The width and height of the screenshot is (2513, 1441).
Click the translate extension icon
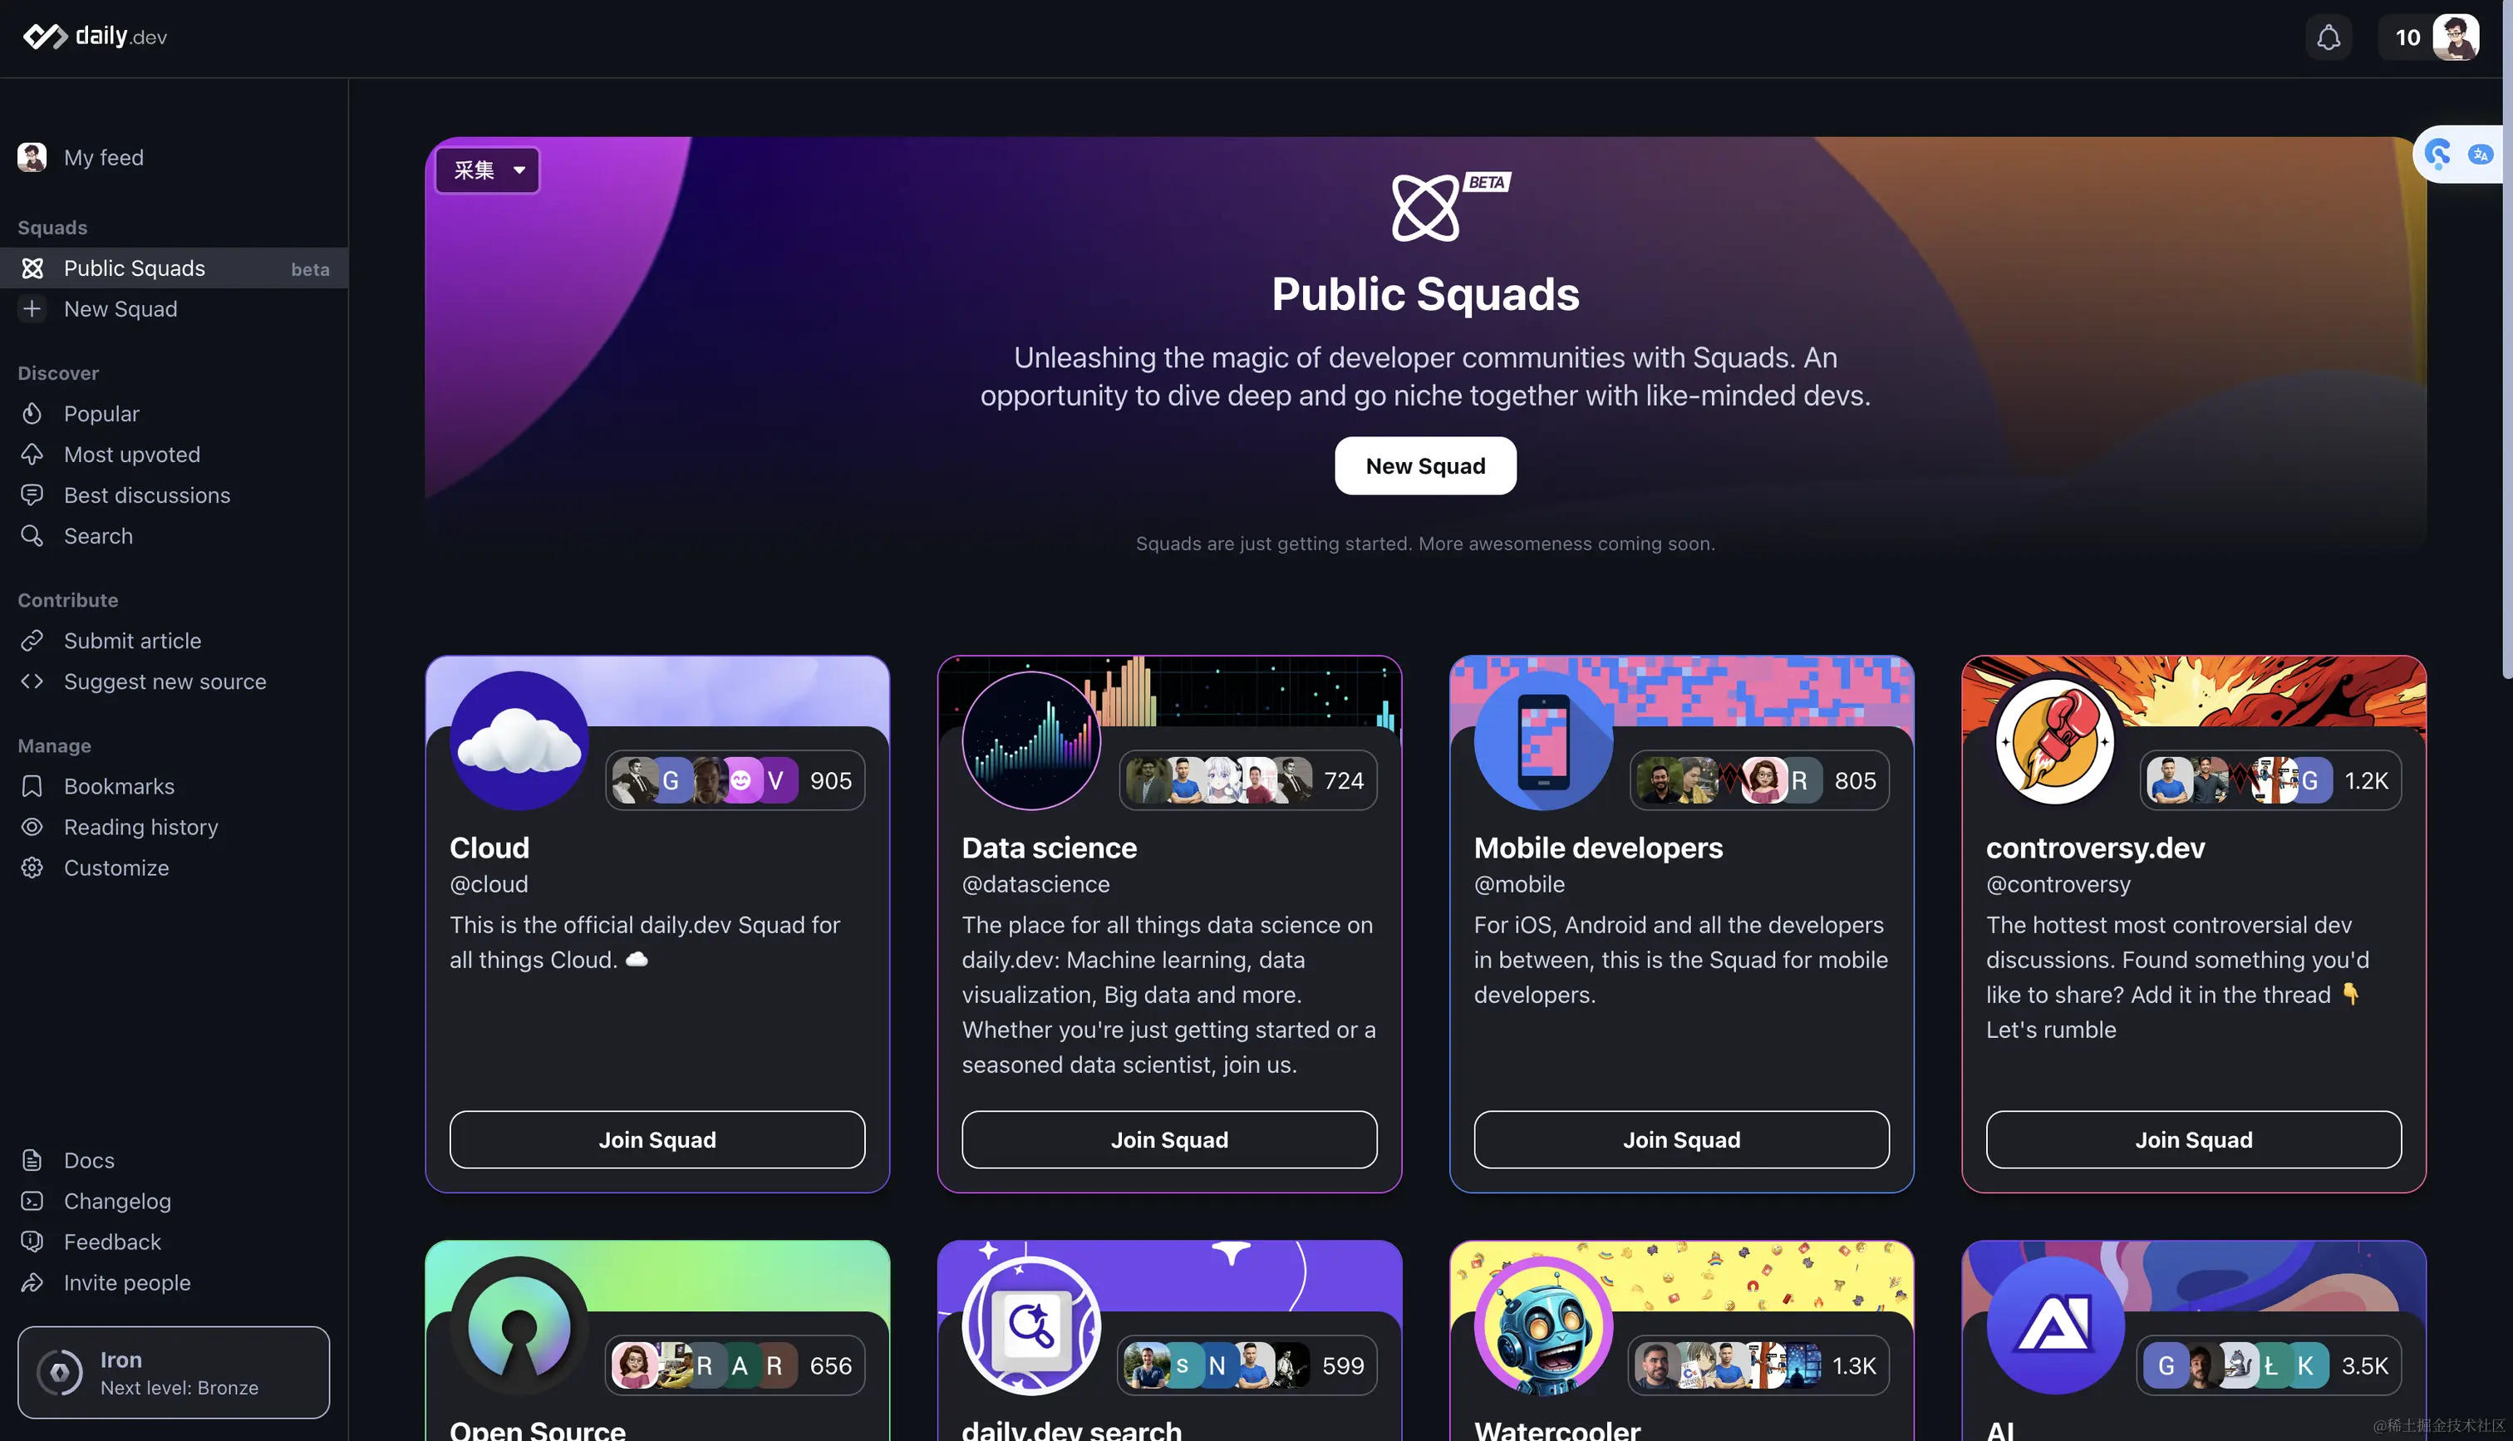[2480, 155]
